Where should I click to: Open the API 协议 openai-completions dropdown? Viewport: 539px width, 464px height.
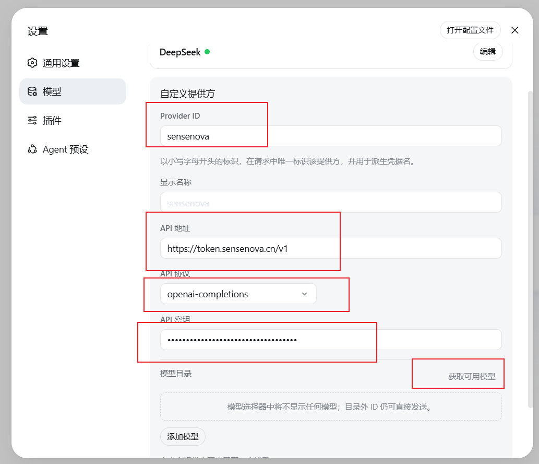coord(238,294)
